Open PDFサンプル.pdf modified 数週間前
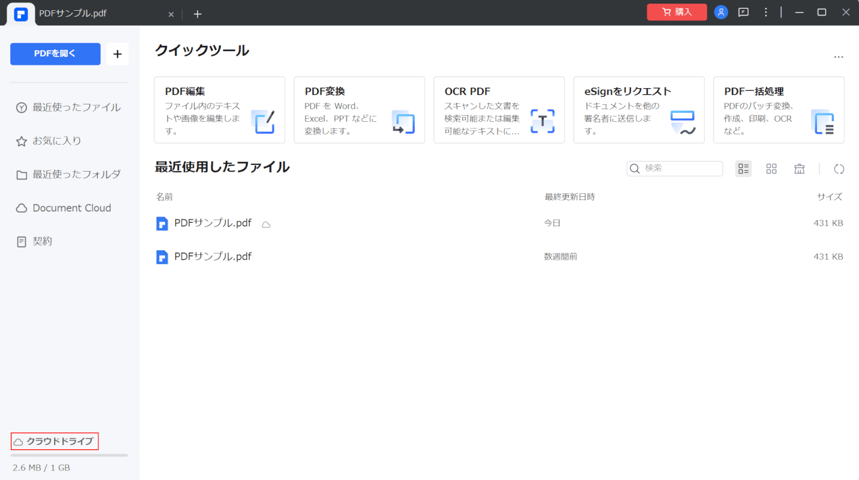The width and height of the screenshot is (859, 480). click(499, 257)
